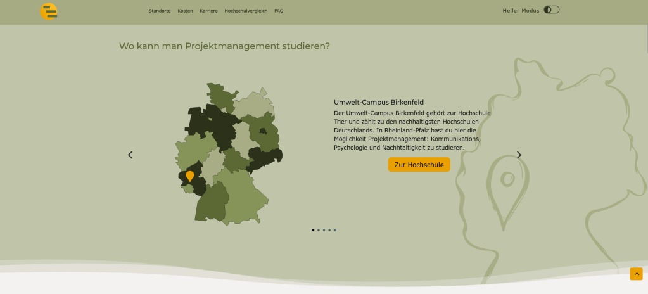Select the first carousel dot
This screenshot has width=648, height=294.
[313, 230]
